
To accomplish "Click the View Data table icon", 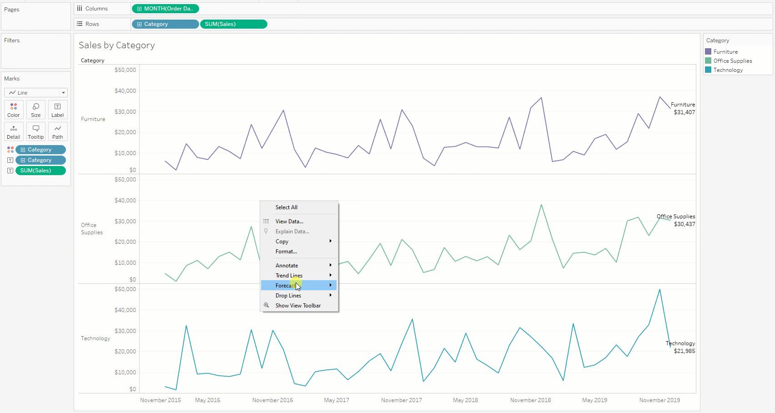I will (x=267, y=221).
